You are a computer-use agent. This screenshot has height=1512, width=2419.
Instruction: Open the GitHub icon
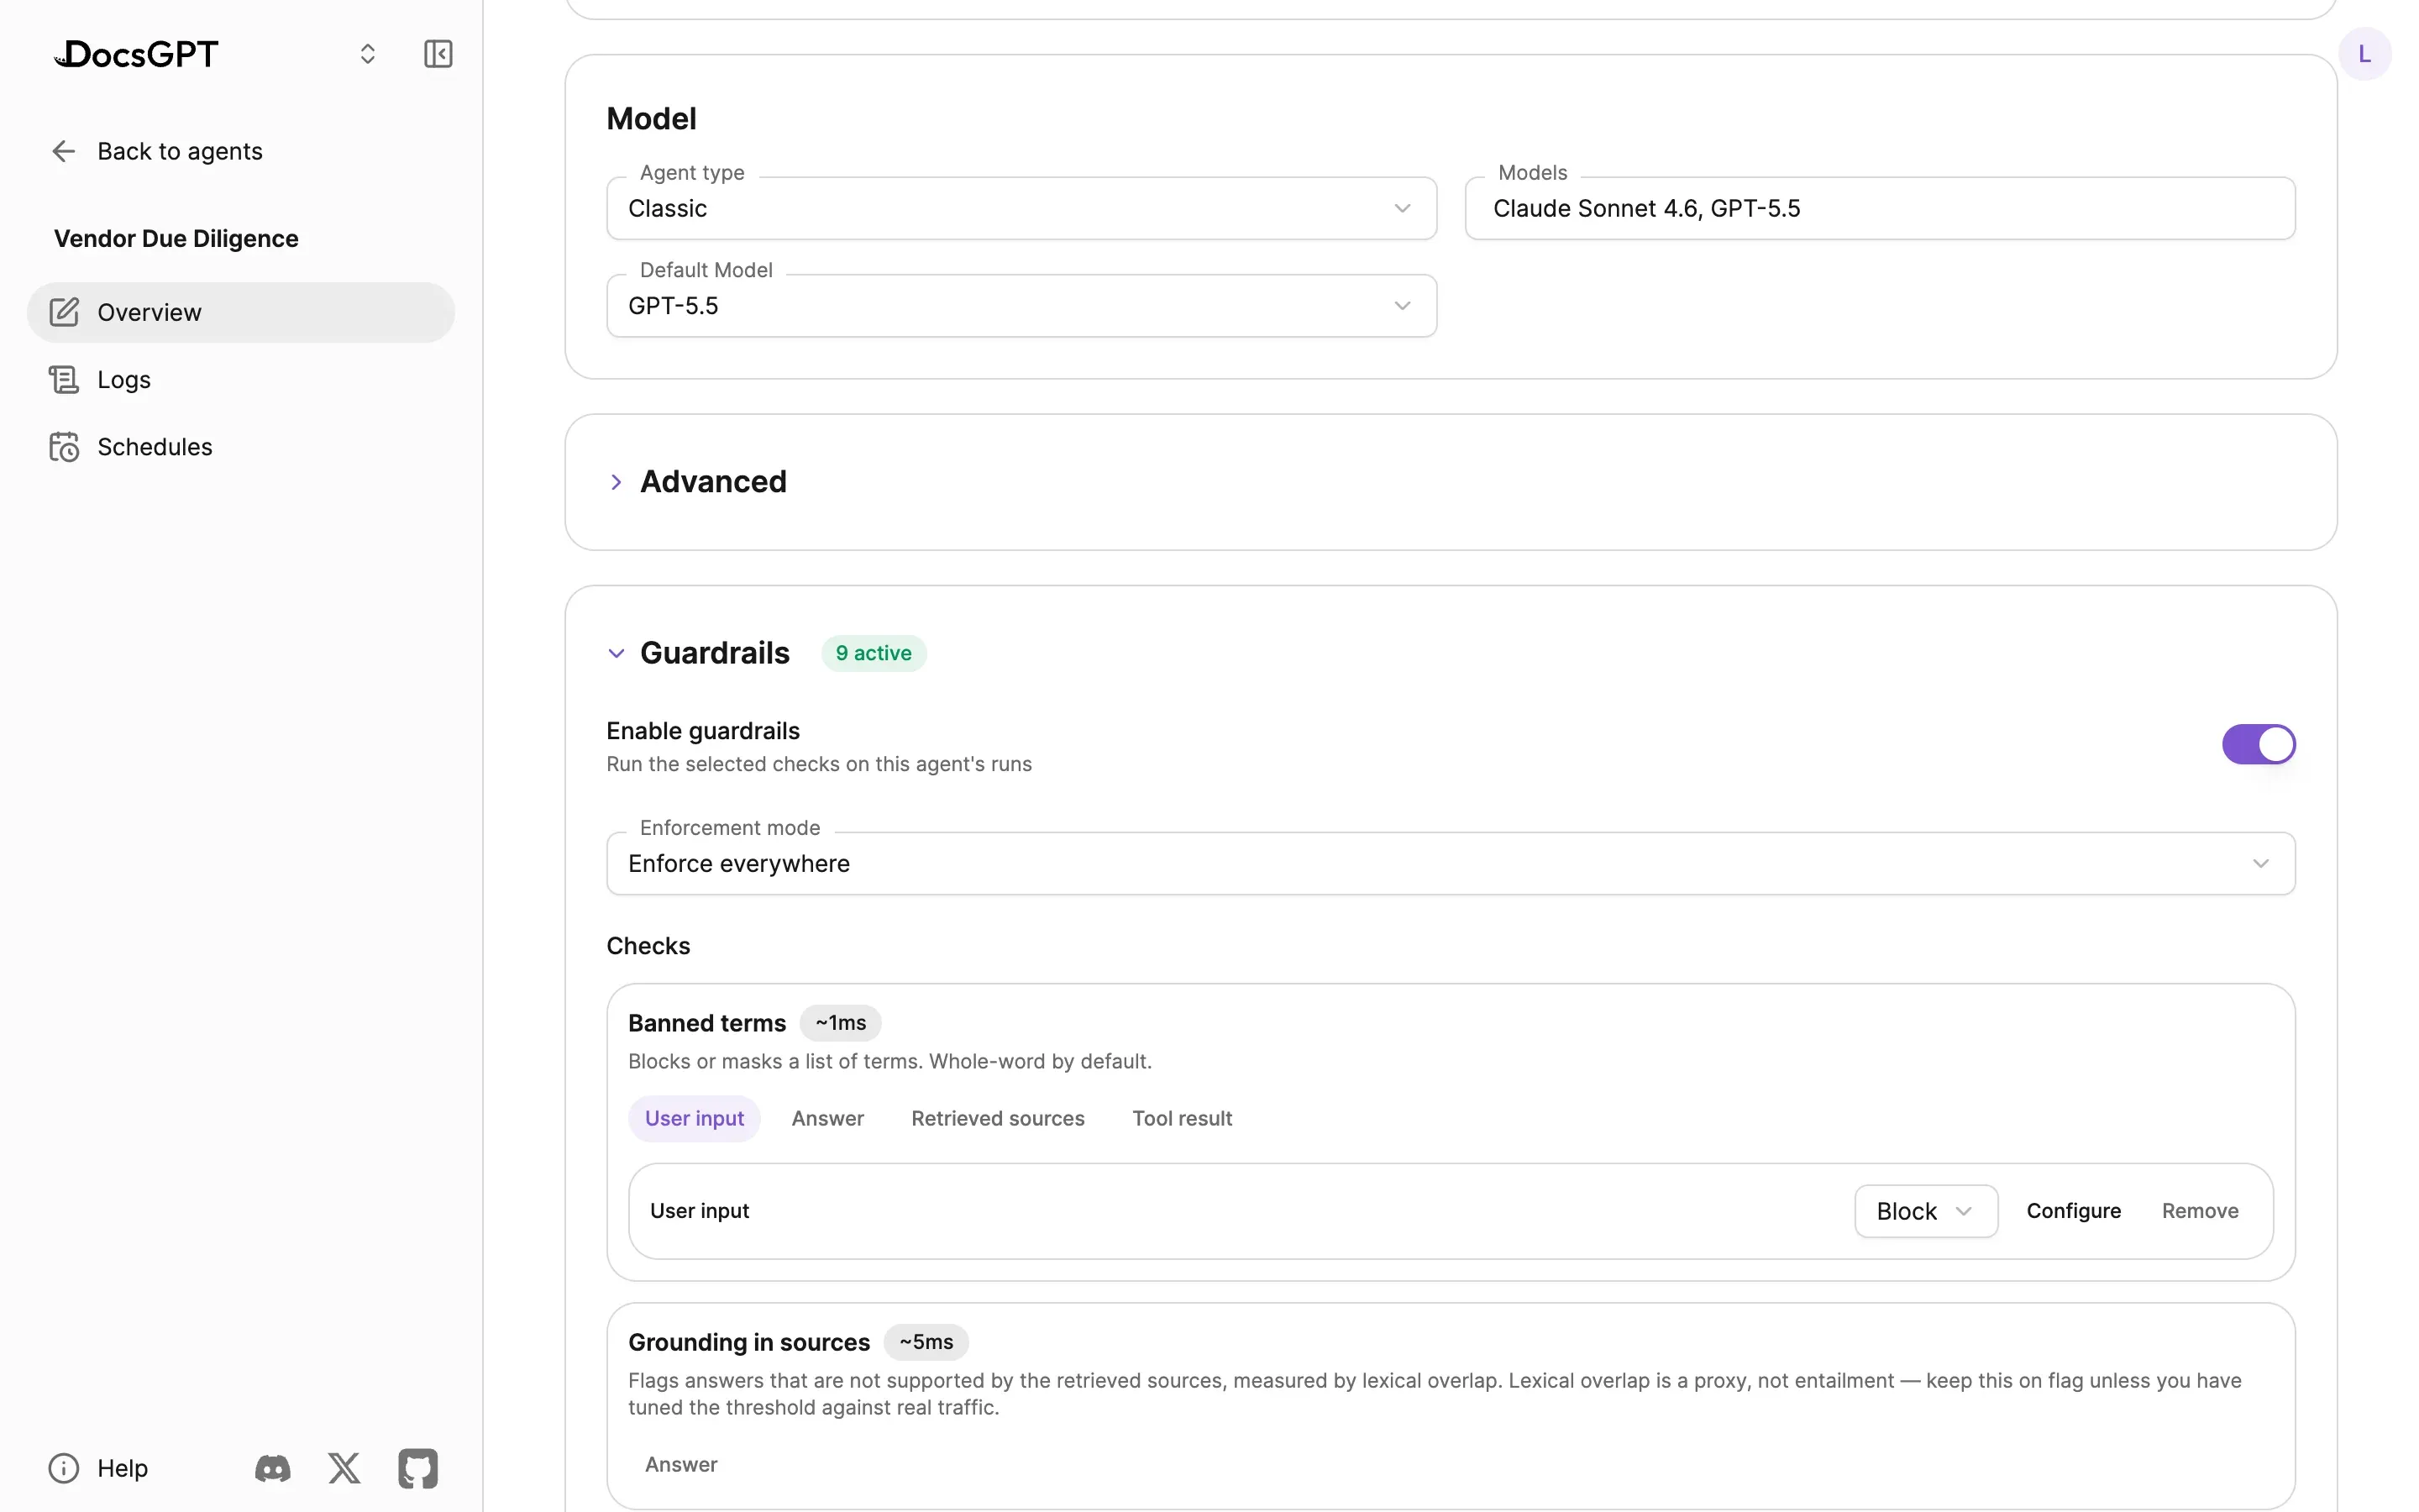click(x=417, y=1467)
